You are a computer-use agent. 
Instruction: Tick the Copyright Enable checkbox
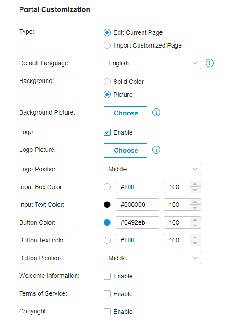107,312
